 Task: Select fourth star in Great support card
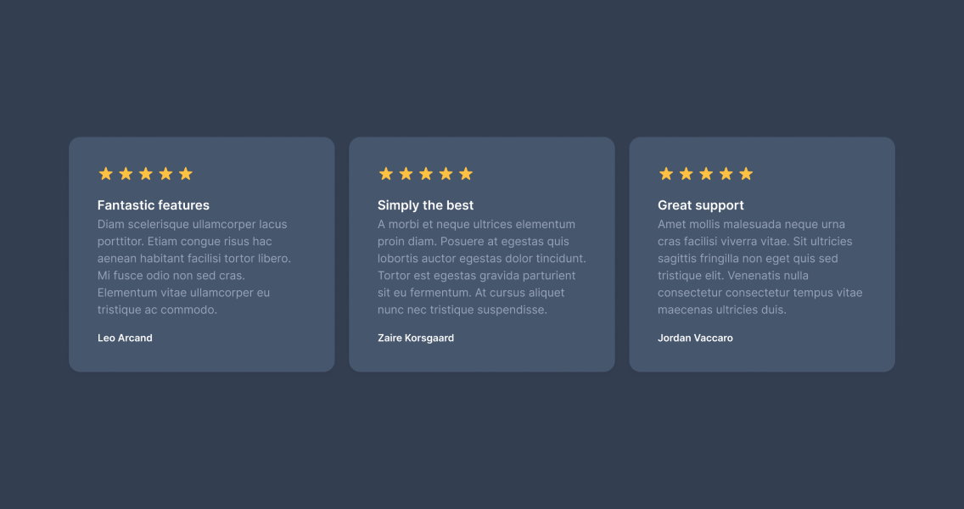pos(726,174)
